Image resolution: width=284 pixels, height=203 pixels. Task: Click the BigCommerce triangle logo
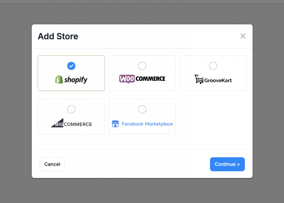pyautogui.click(x=57, y=123)
